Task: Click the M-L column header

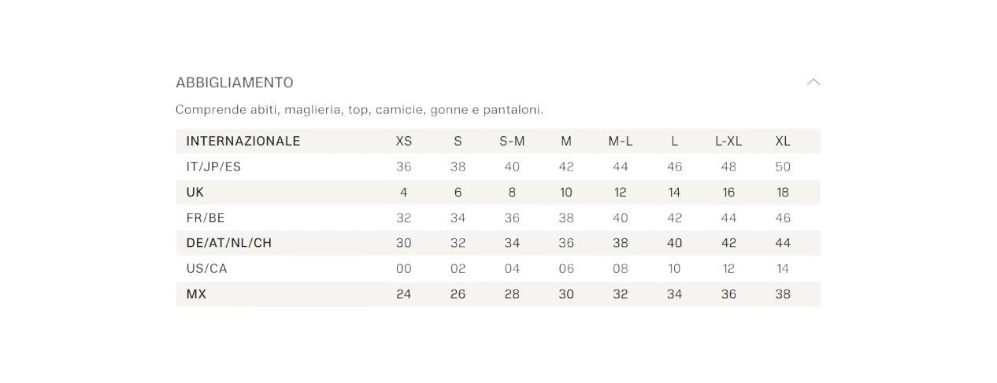Action: (621, 142)
